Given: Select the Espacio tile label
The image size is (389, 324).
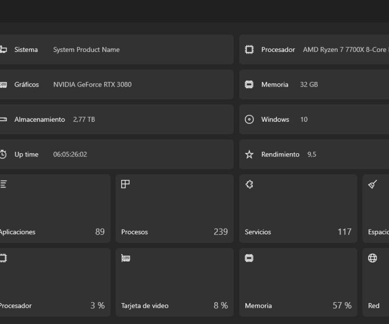Looking at the screenshot, I should pyautogui.click(x=378, y=232).
